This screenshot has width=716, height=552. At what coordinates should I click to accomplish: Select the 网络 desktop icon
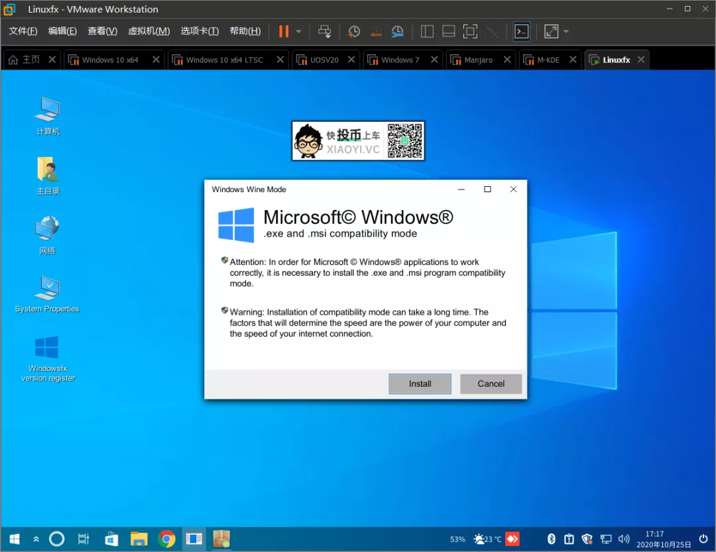[x=48, y=235]
